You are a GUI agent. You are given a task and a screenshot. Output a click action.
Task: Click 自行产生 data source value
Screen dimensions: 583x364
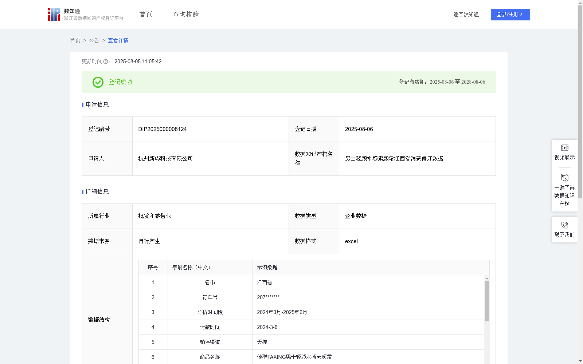(x=149, y=241)
